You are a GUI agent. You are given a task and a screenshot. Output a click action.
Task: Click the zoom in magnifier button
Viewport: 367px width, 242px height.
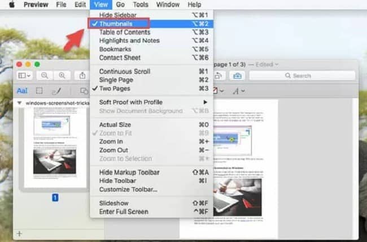62,76
